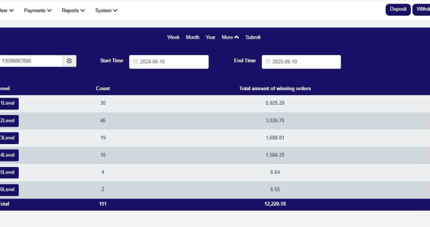Click the 4Level button

[9, 156]
